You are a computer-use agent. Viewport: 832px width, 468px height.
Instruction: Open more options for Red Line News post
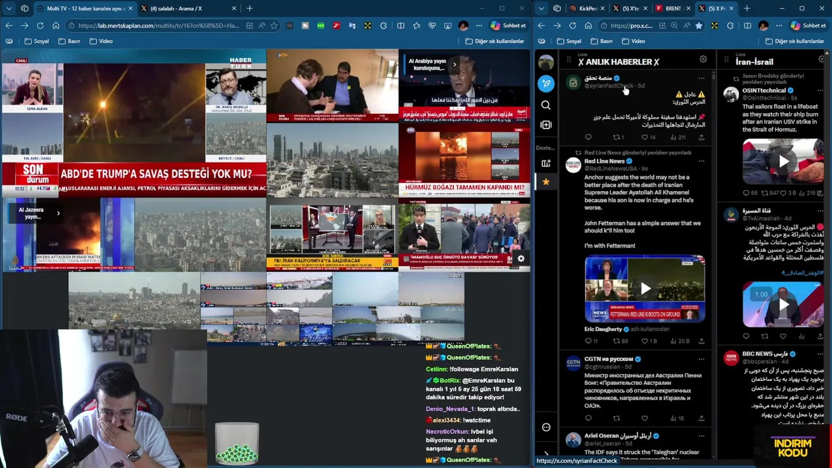pos(701,161)
